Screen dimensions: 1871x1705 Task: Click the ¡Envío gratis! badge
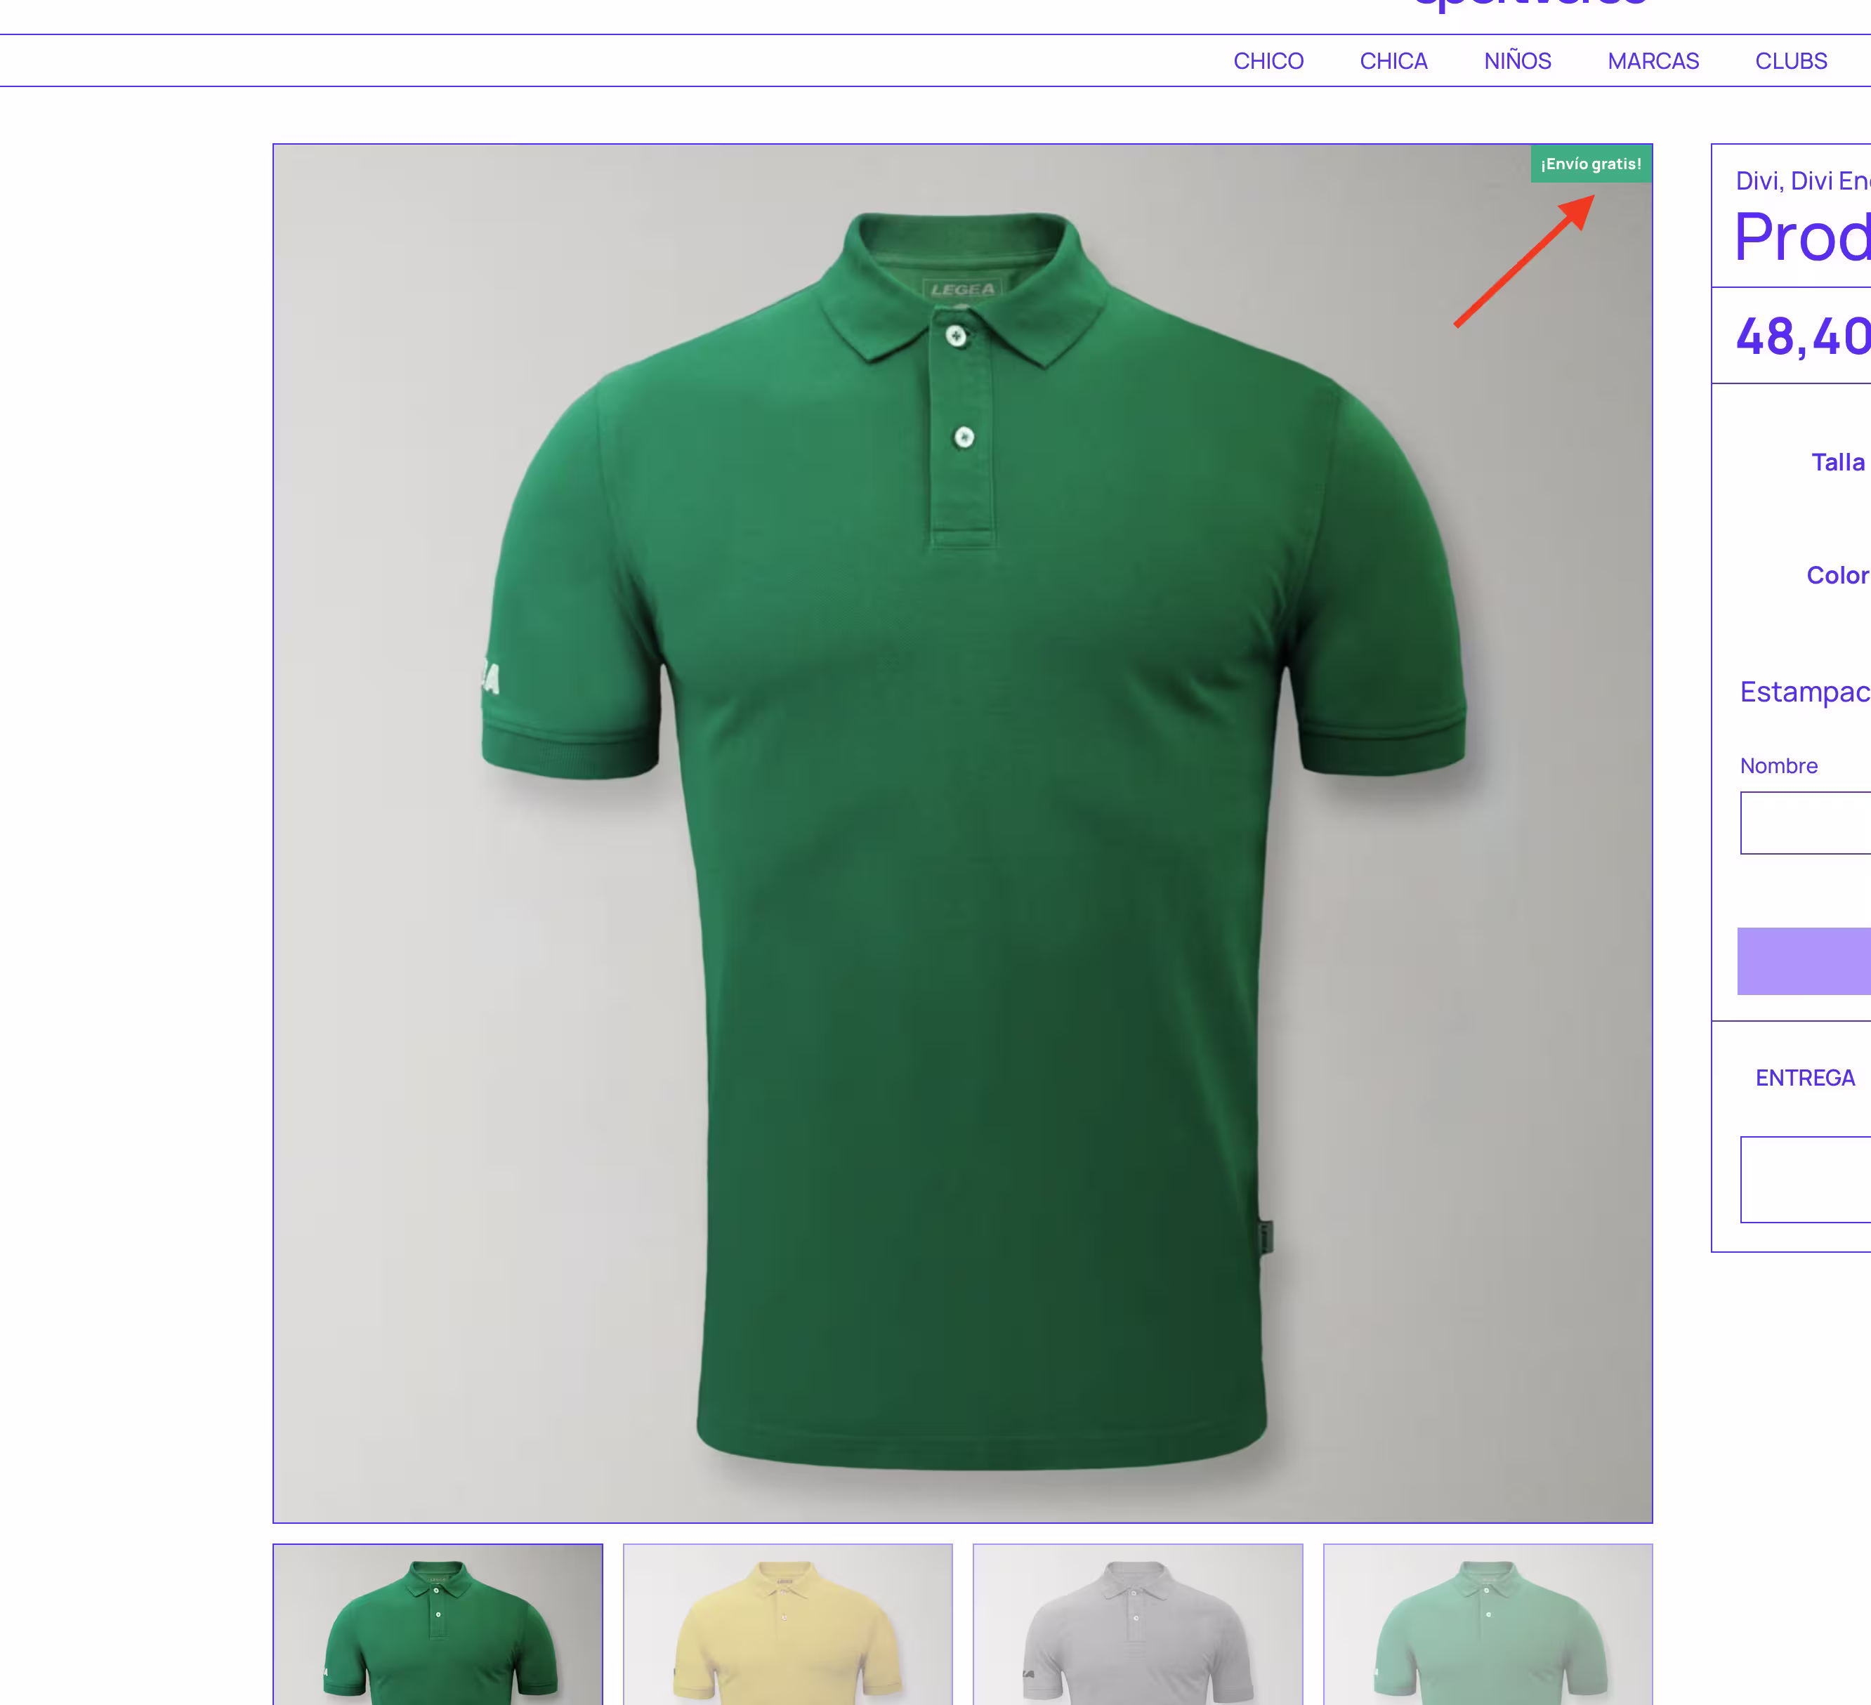1590,164
